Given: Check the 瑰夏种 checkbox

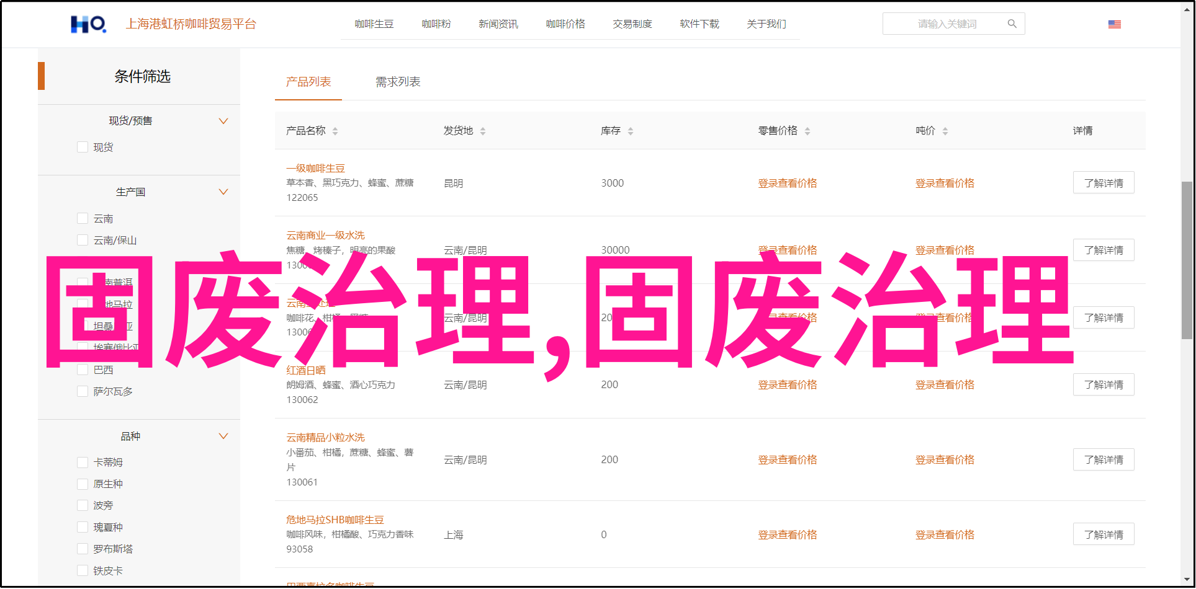Looking at the screenshot, I should pyautogui.click(x=83, y=527).
